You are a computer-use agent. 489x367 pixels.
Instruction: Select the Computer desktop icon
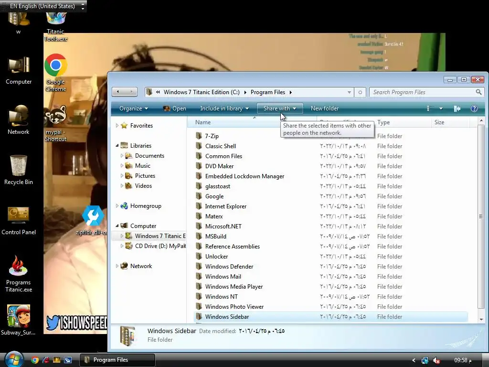click(19, 70)
